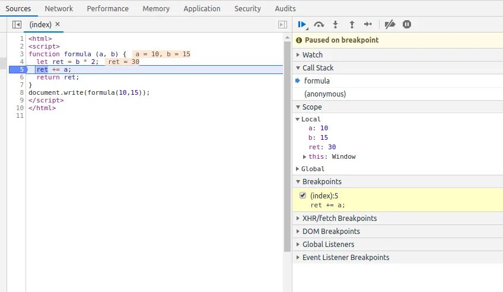Open the Audits tab
This screenshot has width=503, height=292.
(285, 9)
